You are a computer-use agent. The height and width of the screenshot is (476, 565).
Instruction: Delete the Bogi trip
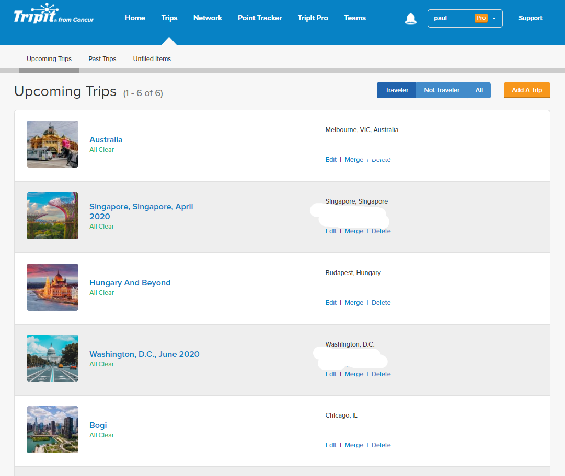(381, 445)
